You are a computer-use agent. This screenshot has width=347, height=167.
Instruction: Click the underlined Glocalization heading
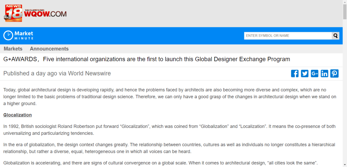[x=17, y=115]
